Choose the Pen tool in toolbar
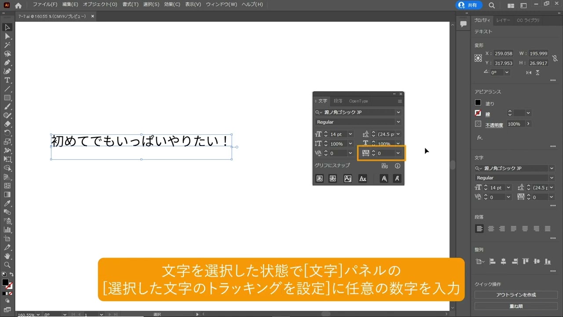The width and height of the screenshot is (563, 317). (x=7, y=63)
